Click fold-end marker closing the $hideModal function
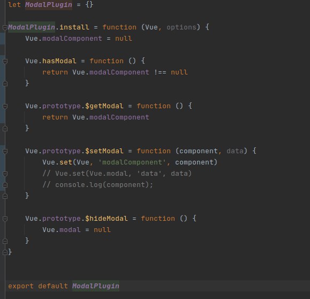Viewport: 310px width, 299px height. (x=5, y=241)
